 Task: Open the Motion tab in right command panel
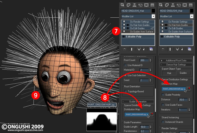(x=179, y=5)
